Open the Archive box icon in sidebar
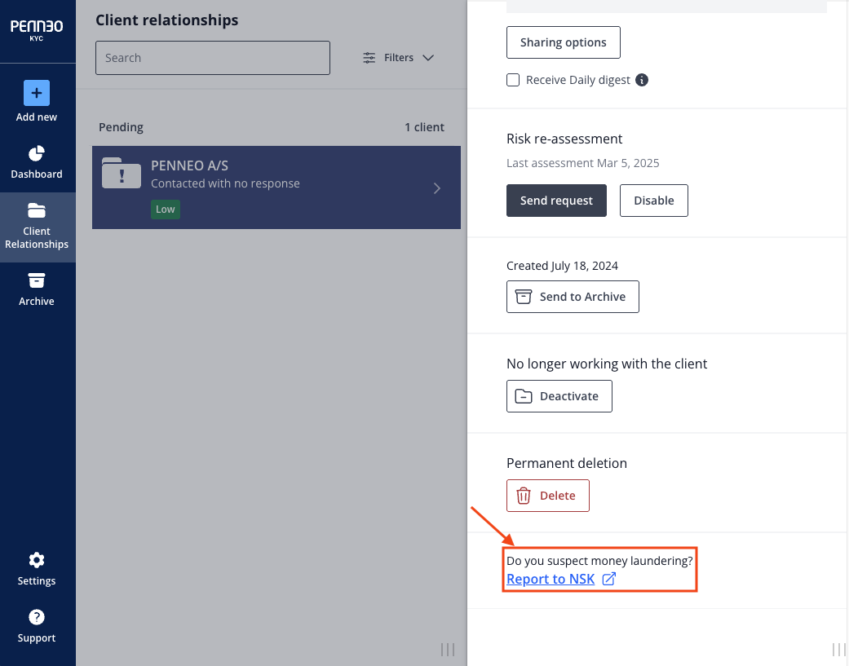 [36, 280]
